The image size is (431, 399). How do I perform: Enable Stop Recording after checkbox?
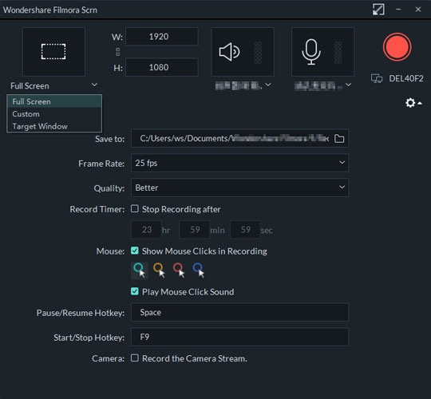click(x=135, y=208)
